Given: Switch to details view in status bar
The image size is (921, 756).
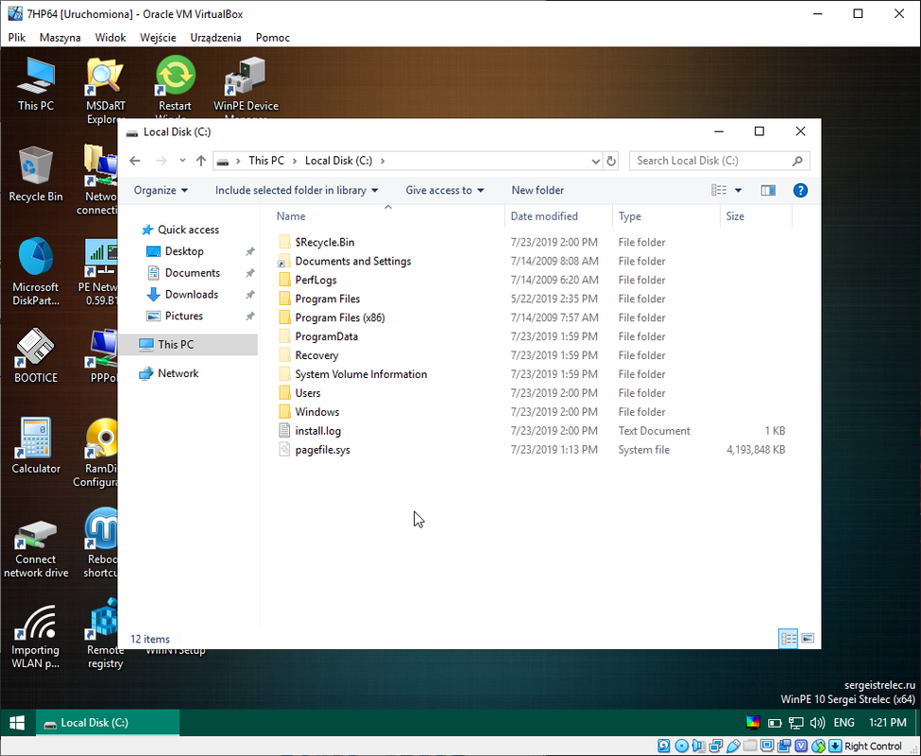Looking at the screenshot, I should pos(788,639).
